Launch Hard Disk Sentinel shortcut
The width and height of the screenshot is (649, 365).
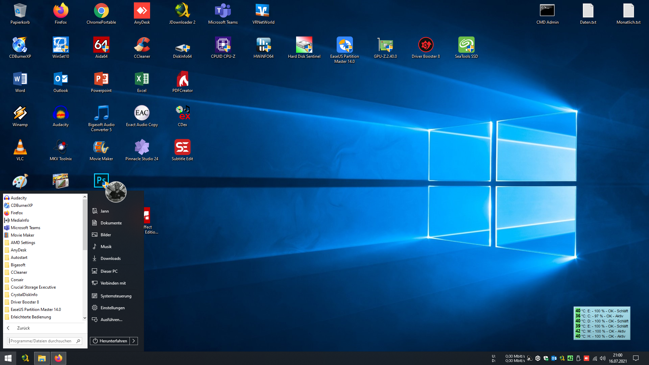pos(304,45)
